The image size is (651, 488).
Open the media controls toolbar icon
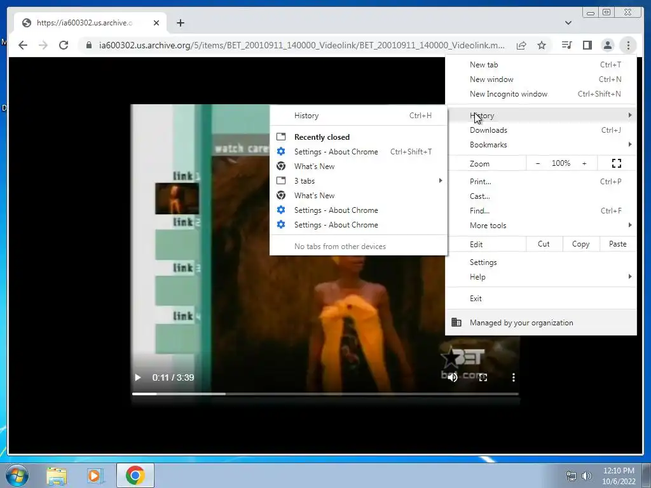[566, 45]
